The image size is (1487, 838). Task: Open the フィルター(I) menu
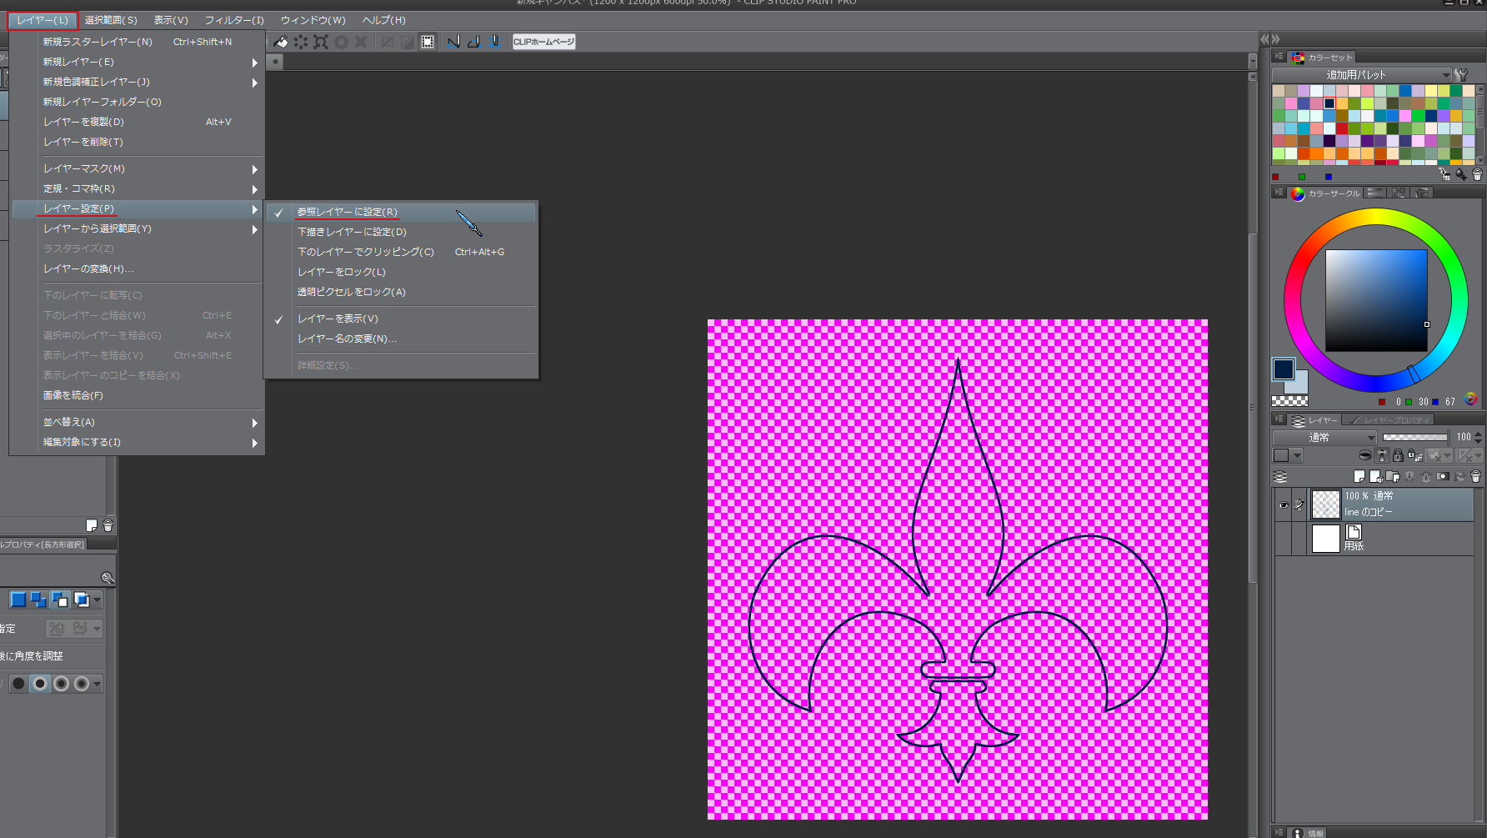coord(234,20)
